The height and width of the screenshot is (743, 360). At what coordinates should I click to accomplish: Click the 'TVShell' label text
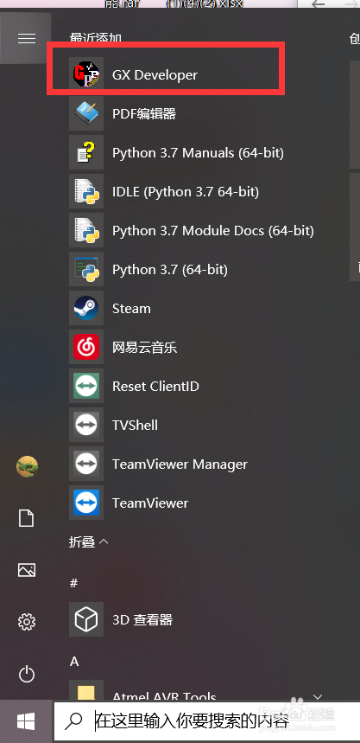pos(135,425)
